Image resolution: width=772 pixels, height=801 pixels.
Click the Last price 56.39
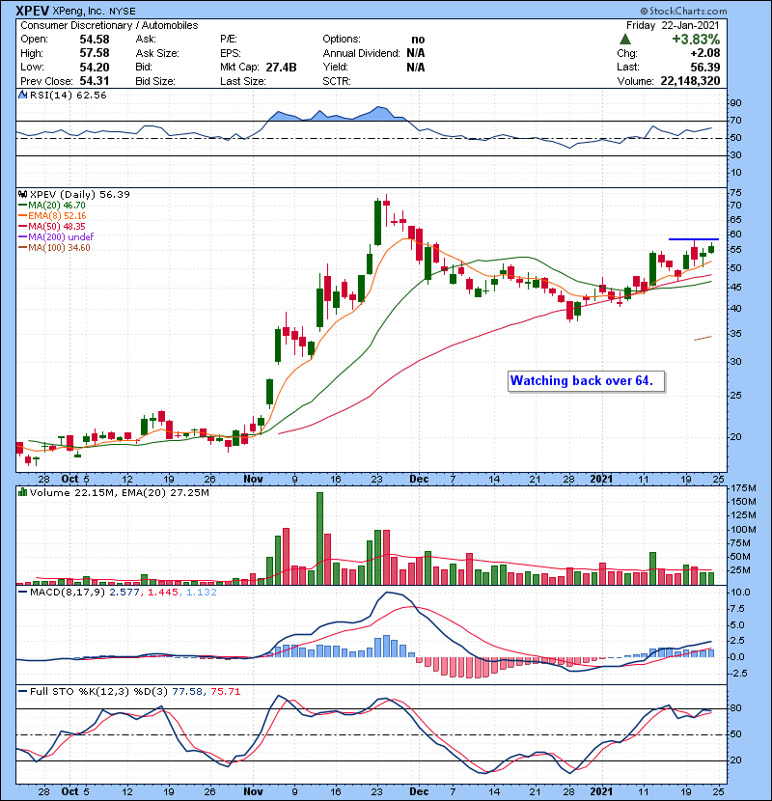705,67
